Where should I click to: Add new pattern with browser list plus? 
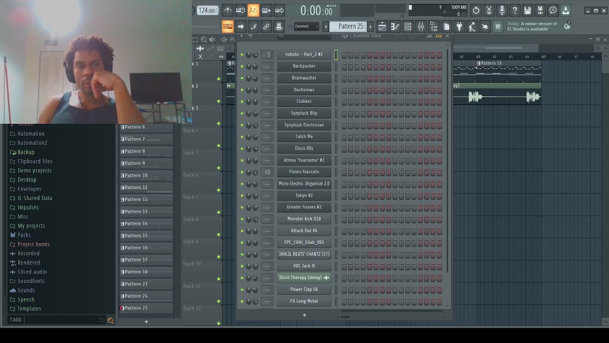[x=146, y=322]
